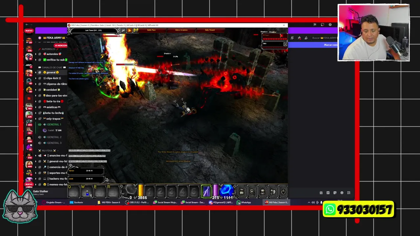This screenshot has width=420, height=236.
Task: Open the yellow M icon in game top bar
Action: [136, 30]
